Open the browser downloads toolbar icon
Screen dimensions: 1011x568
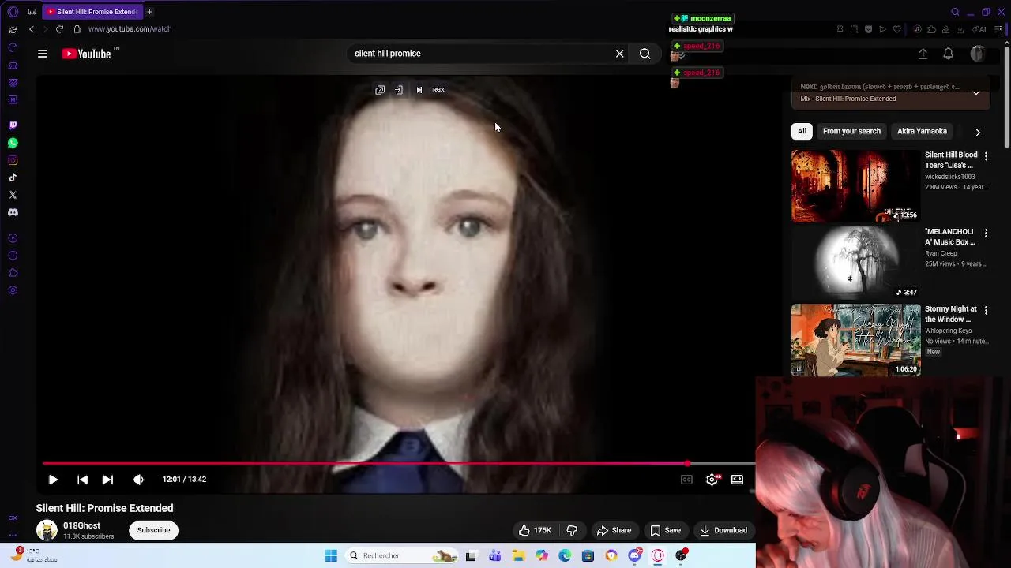[960, 29]
